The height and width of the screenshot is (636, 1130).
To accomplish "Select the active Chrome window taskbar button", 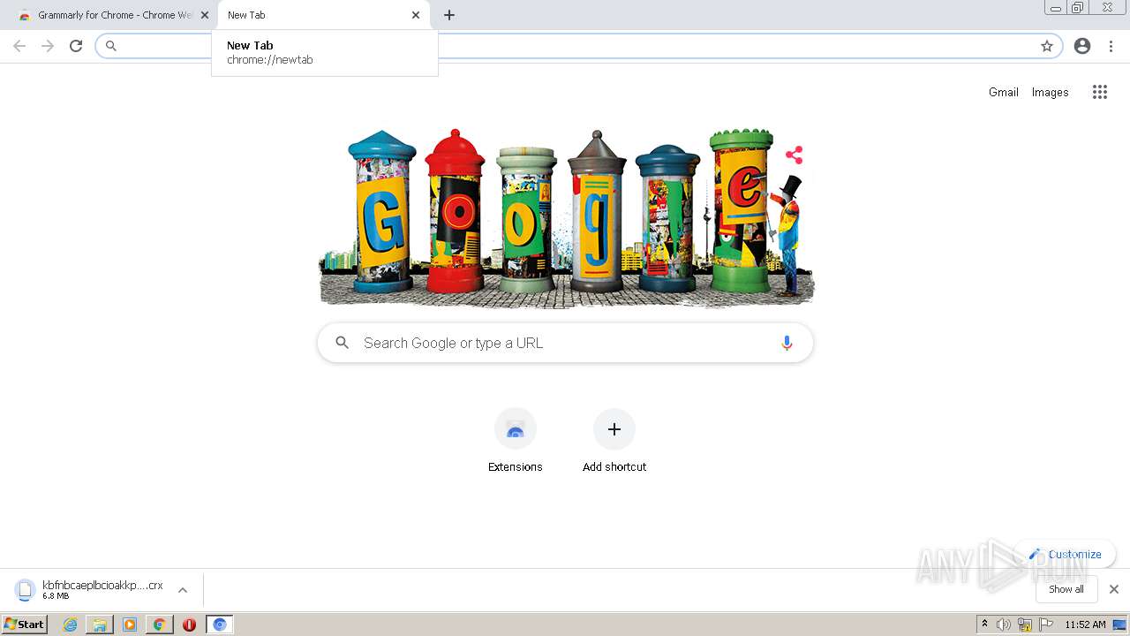I will [x=220, y=625].
